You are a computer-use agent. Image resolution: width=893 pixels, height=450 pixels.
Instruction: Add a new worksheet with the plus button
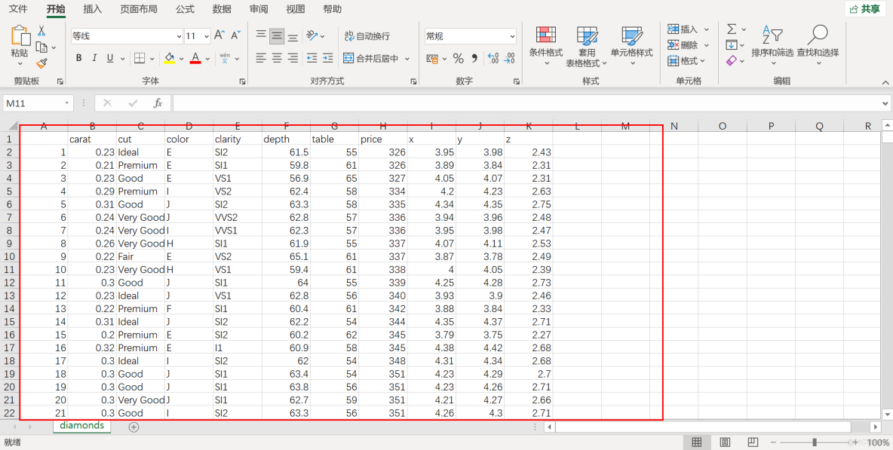pyautogui.click(x=133, y=426)
